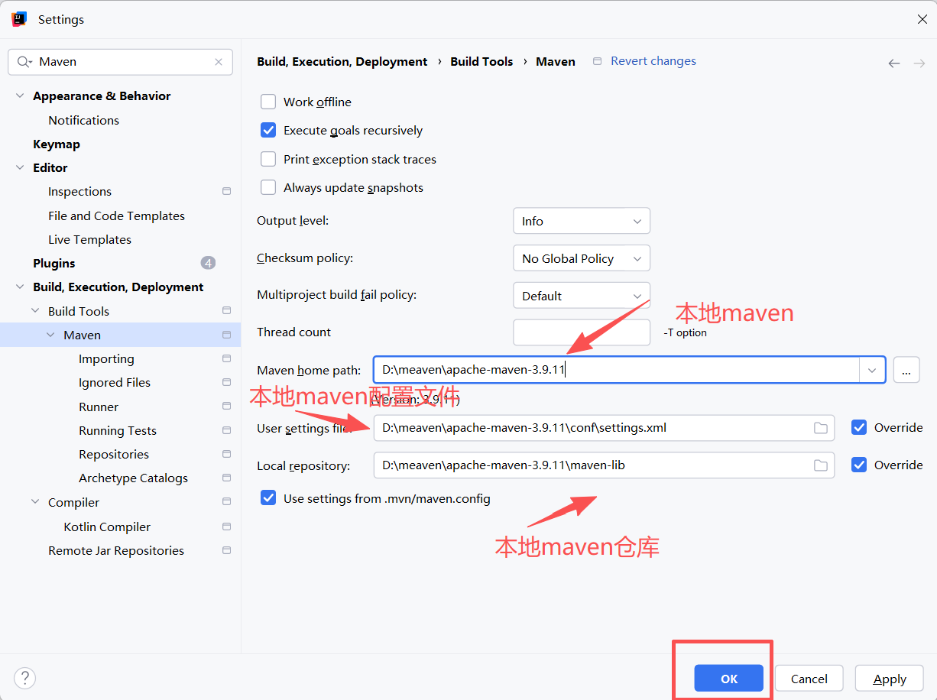Open the Keymap settings page

click(x=57, y=144)
